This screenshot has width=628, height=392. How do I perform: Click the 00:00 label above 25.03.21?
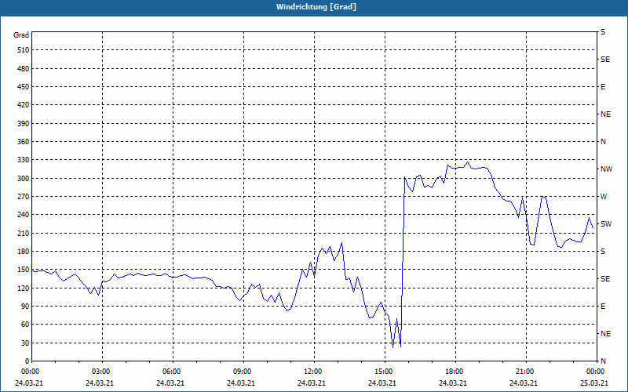(x=596, y=372)
